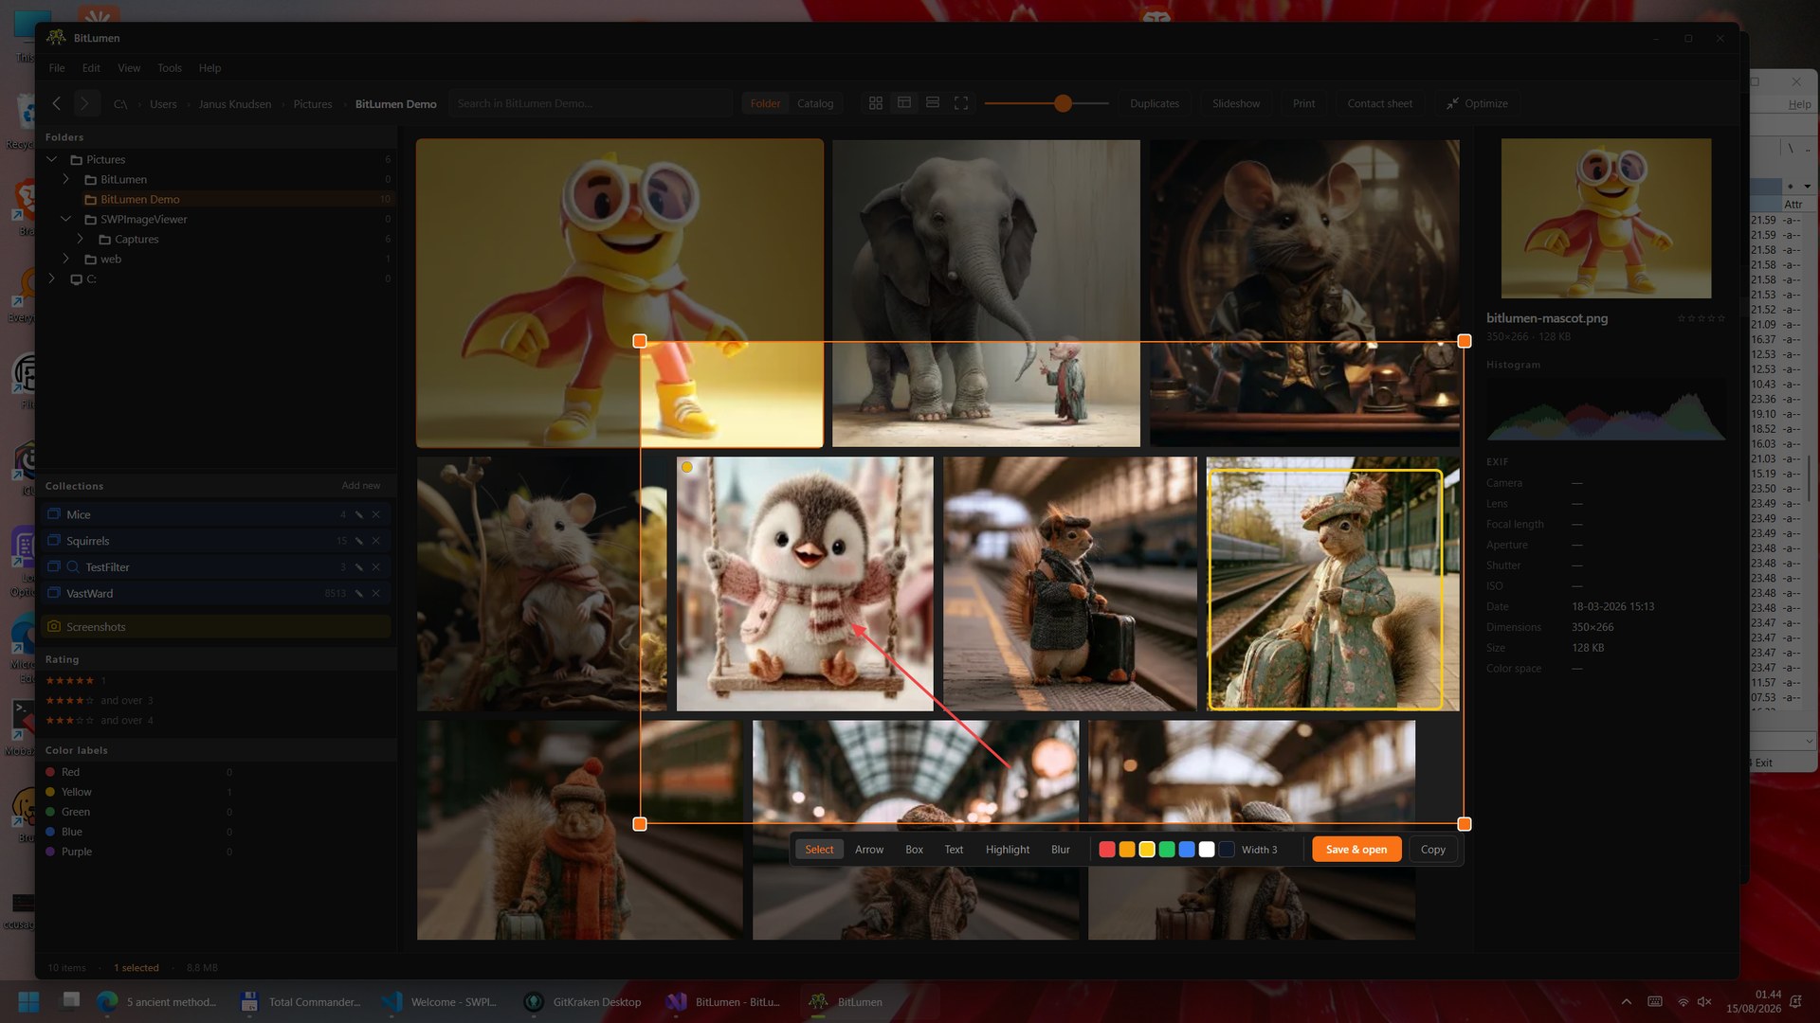Switch to the Catalog tab
Screen dimensions: 1820x1023
click(815, 103)
